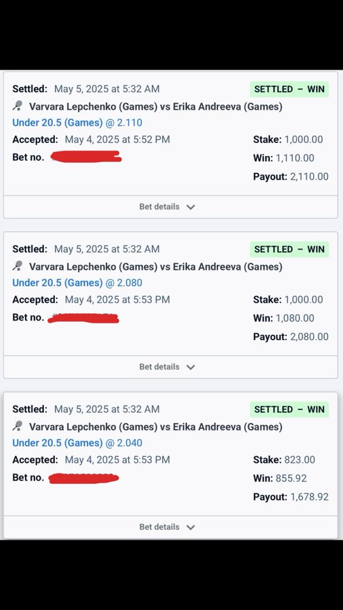343x610 pixels.
Task: Click SETTLED – WIN badge on first bet
Action: coord(289,89)
